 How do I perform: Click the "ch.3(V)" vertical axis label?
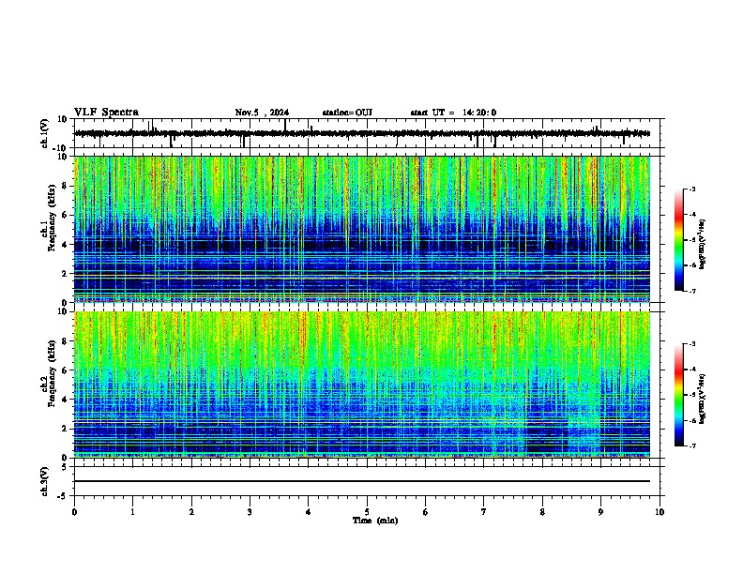click(x=44, y=481)
